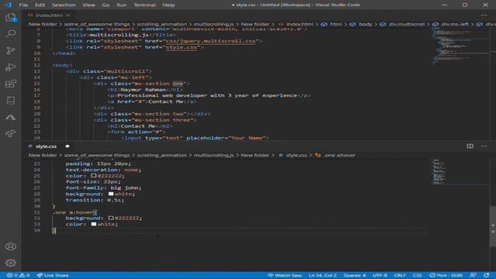Click scrolling_animation breadcrumb in the index.html editor
This screenshot has height=279, width=496.
coord(162,24)
